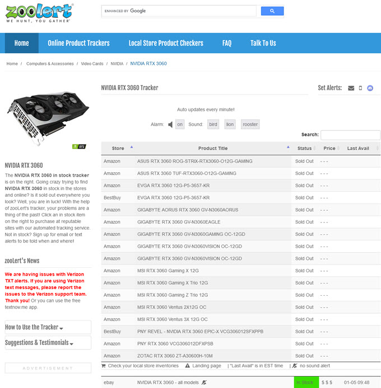Click muted bell icon in ebay row
Image resolution: width=381 pixels, height=388 pixels.
point(204,382)
